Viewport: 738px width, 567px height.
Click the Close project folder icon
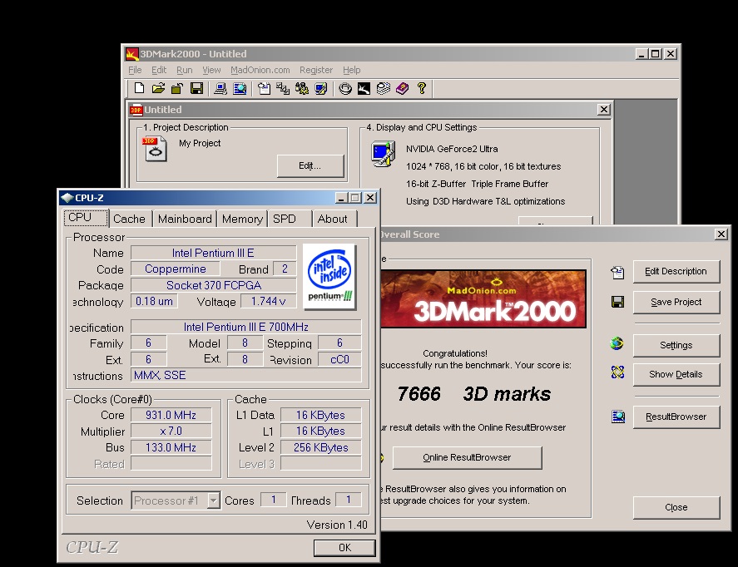tap(177, 88)
